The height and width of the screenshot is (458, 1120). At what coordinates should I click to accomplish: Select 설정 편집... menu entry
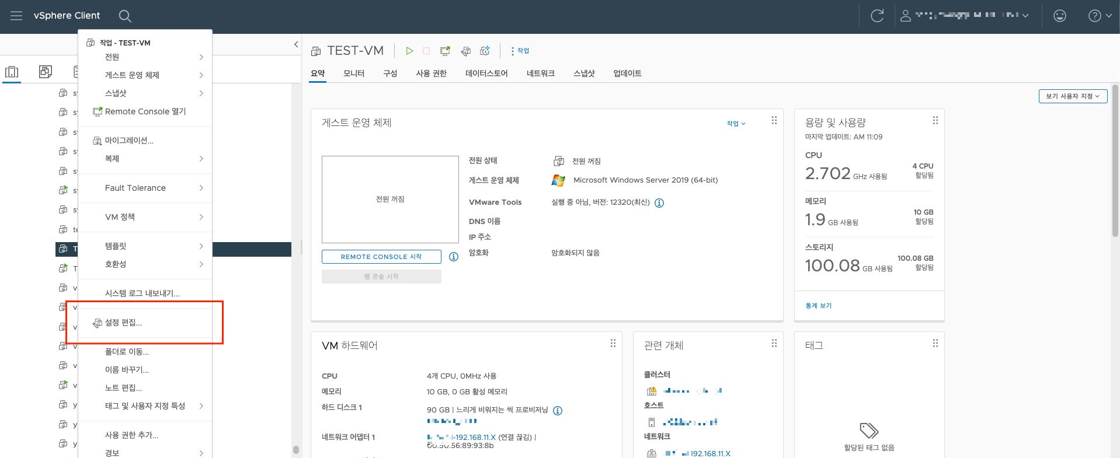[145, 323]
